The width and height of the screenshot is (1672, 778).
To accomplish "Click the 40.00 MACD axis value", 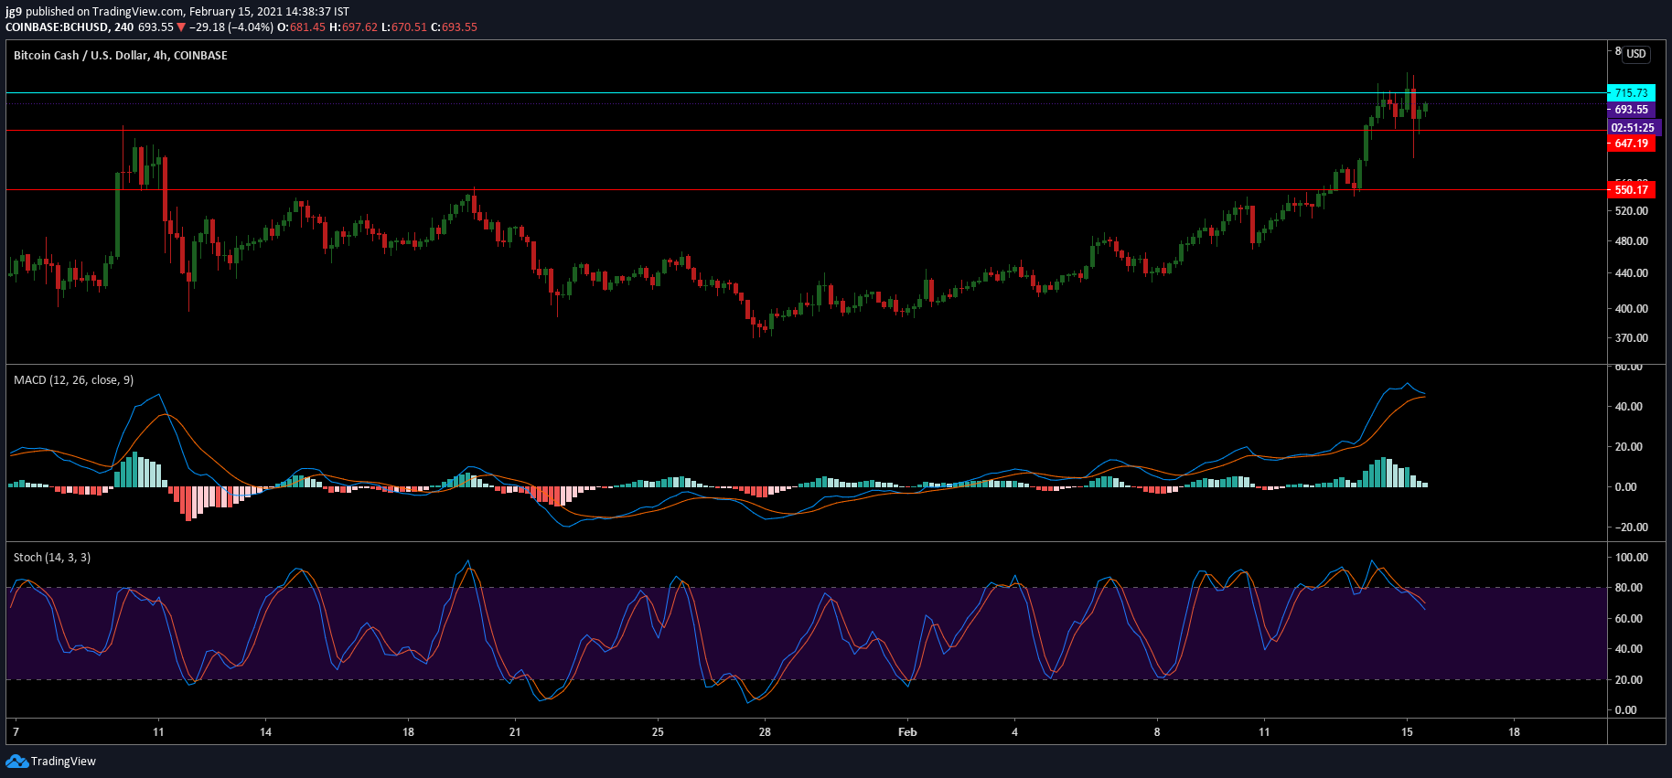I will pos(1629,407).
